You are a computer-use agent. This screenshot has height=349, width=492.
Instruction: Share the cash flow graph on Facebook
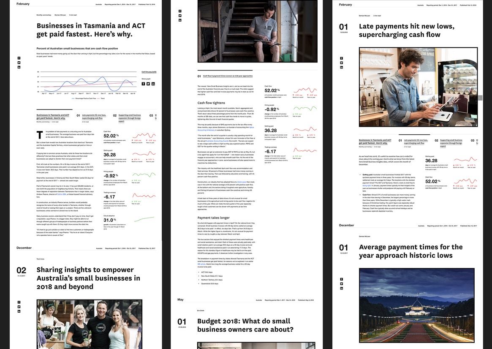pos(143,84)
